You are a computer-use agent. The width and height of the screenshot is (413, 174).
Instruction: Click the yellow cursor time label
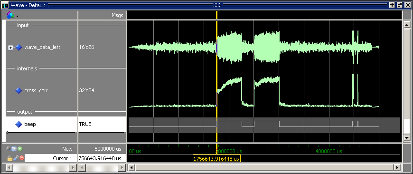tap(216, 159)
